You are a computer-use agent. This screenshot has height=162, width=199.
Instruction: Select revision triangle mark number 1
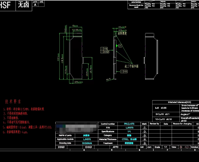pos(145,127)
